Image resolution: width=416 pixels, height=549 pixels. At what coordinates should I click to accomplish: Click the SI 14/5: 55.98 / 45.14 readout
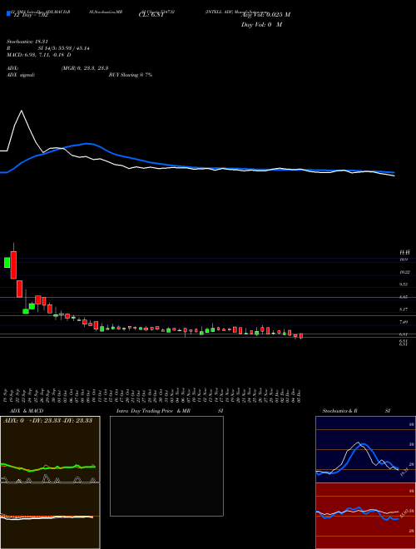click(64, 48)
